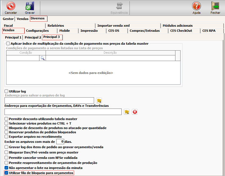Toggle Não apresentar o lote na impressão
Image resolution: width=225 pixels, height=176 pixels.
tap(7, 168)
